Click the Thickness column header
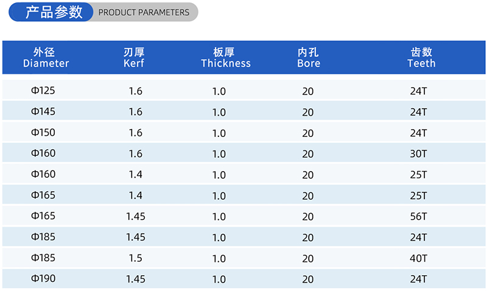This screenshot has height=291, width=487. tap(226, 58)
